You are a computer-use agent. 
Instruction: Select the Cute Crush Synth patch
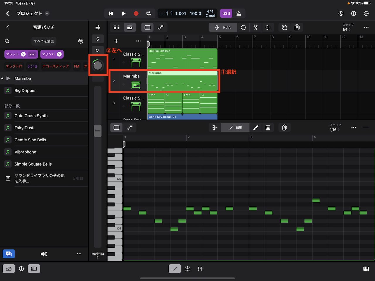coord(44,116)
